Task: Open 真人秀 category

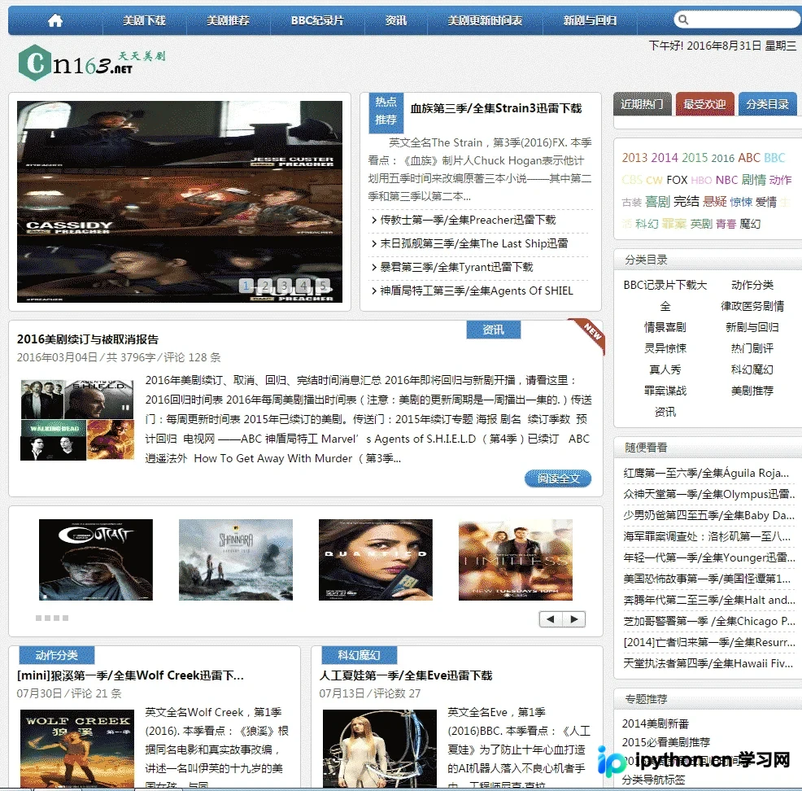Action: [665, 369]
